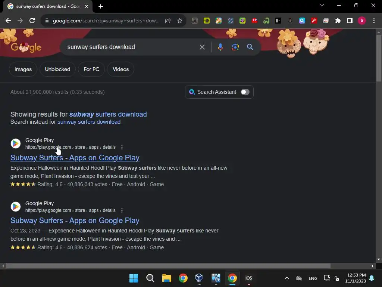
Task: Bookmark this page with the star icon
Action: [x=180, y=21]
